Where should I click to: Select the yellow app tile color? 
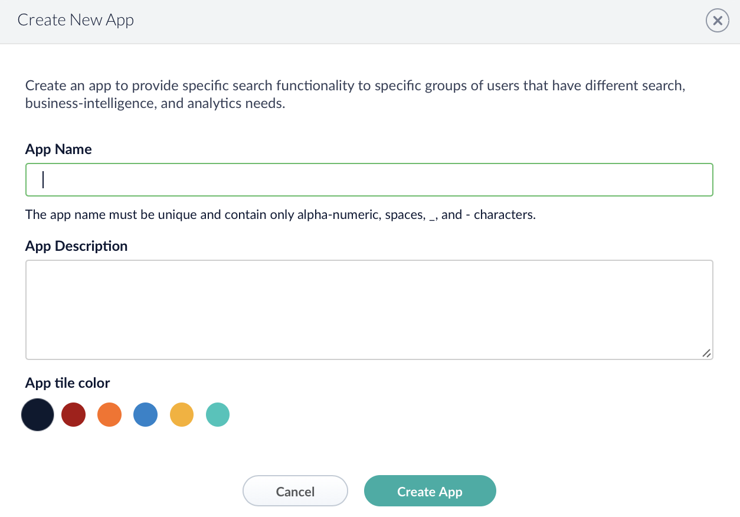coord(181,414)
